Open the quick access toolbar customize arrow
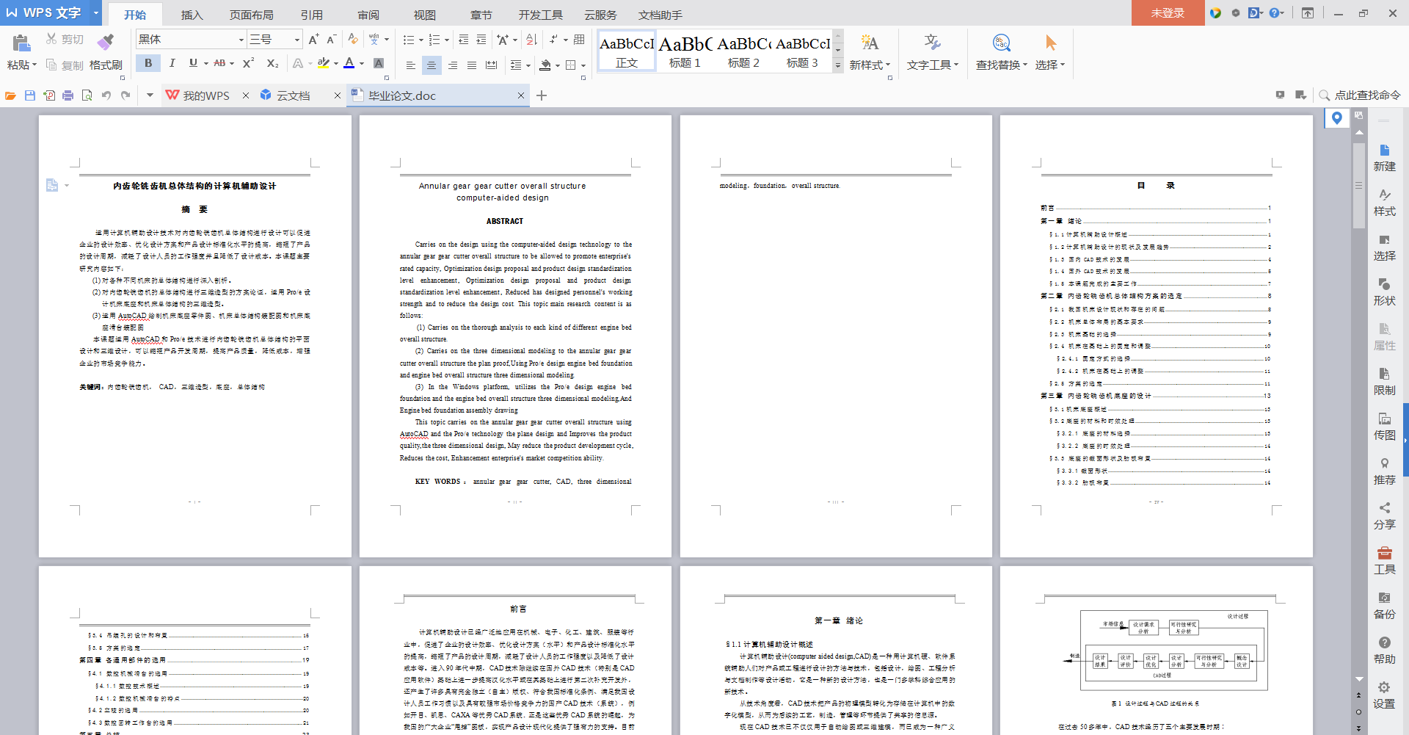This screenshot has width=1409, height=735. 150,95
